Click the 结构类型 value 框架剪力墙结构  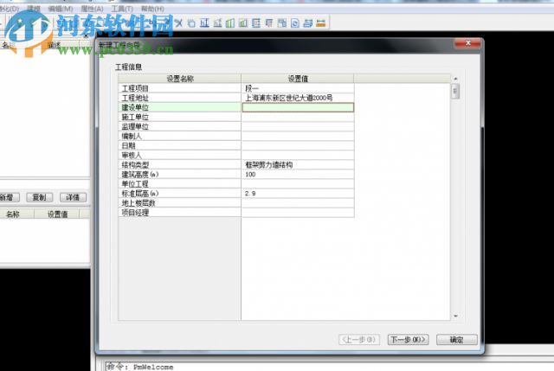point(298,164)
